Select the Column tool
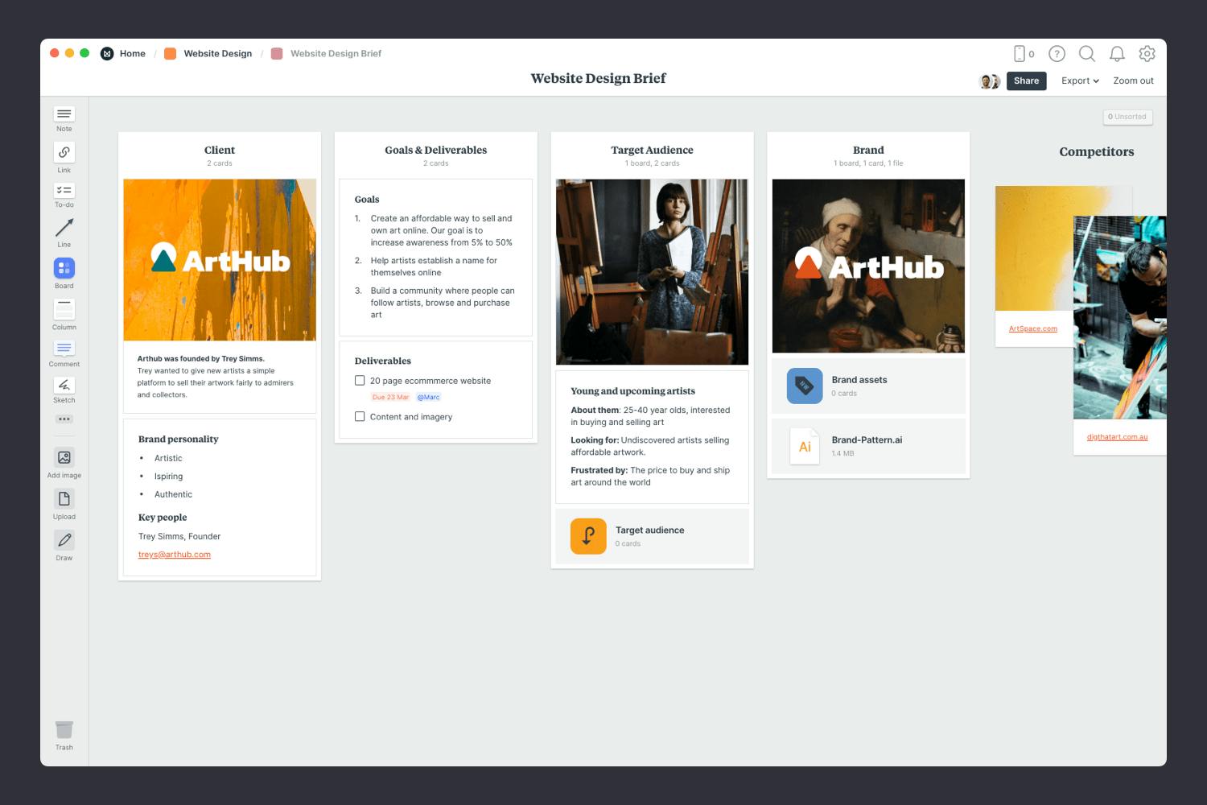 tap(64, 308)
